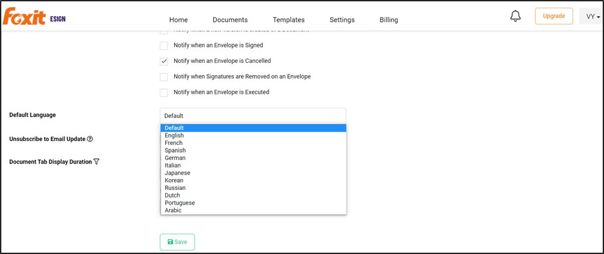
Task: Pick Portuguese from the language list
Action: (253, 203)
